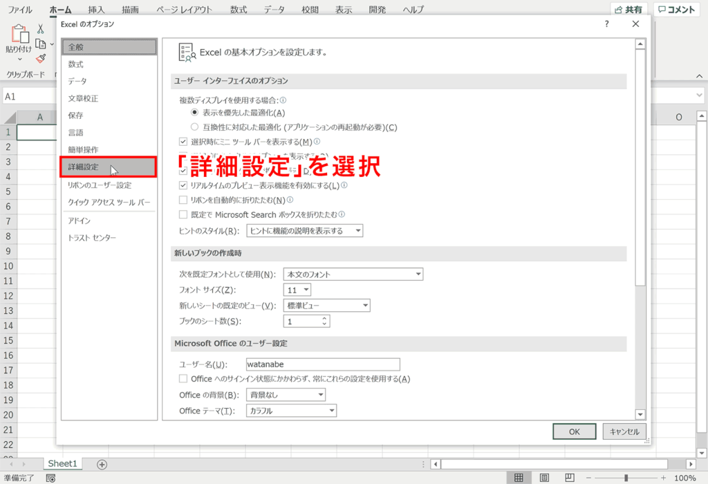Expand the copy options arrow
This screenshot has width=708, height=484.
tap(52, 44)
